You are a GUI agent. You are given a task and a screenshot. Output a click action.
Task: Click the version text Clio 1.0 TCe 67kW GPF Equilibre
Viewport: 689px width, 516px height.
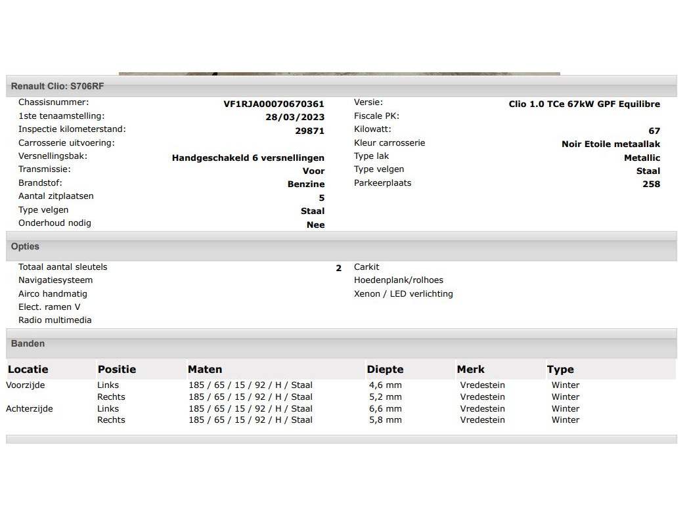point(584,104)
